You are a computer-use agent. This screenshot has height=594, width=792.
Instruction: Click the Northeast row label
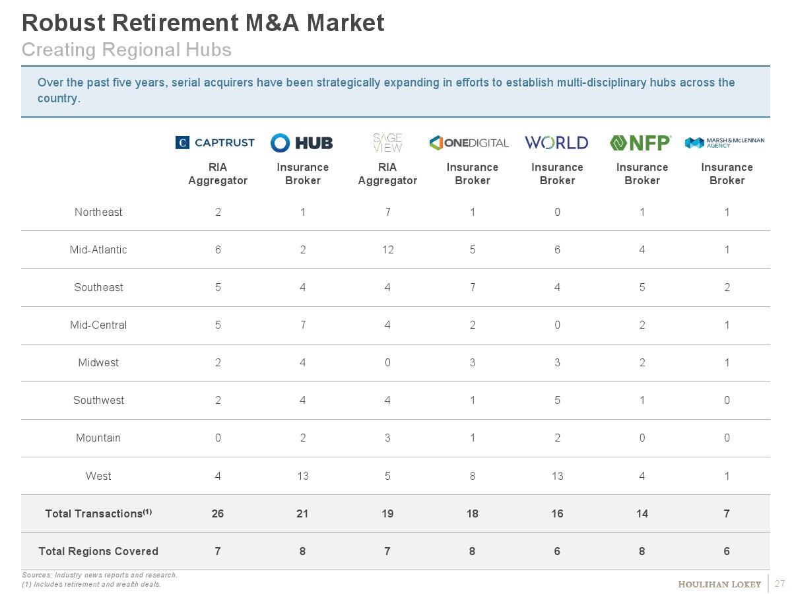coord(98,212)
